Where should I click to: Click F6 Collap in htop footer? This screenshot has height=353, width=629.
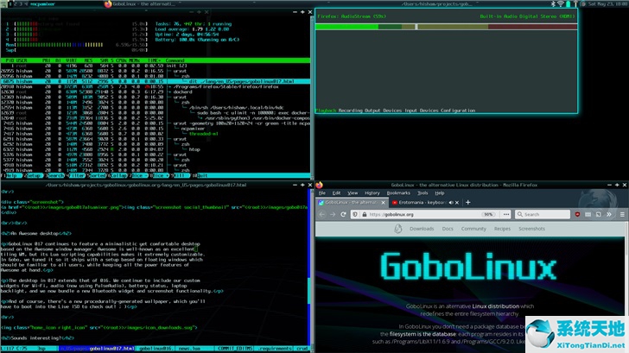[118, 175]
